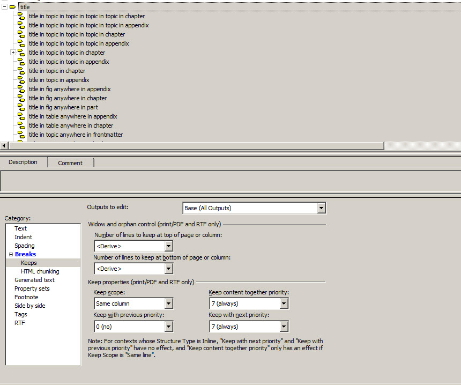Click context icon of 'title in topic in topic in topic in topic in appendix'
The height and width of the screenshot is (385, 461).
[x=21, y=25]
